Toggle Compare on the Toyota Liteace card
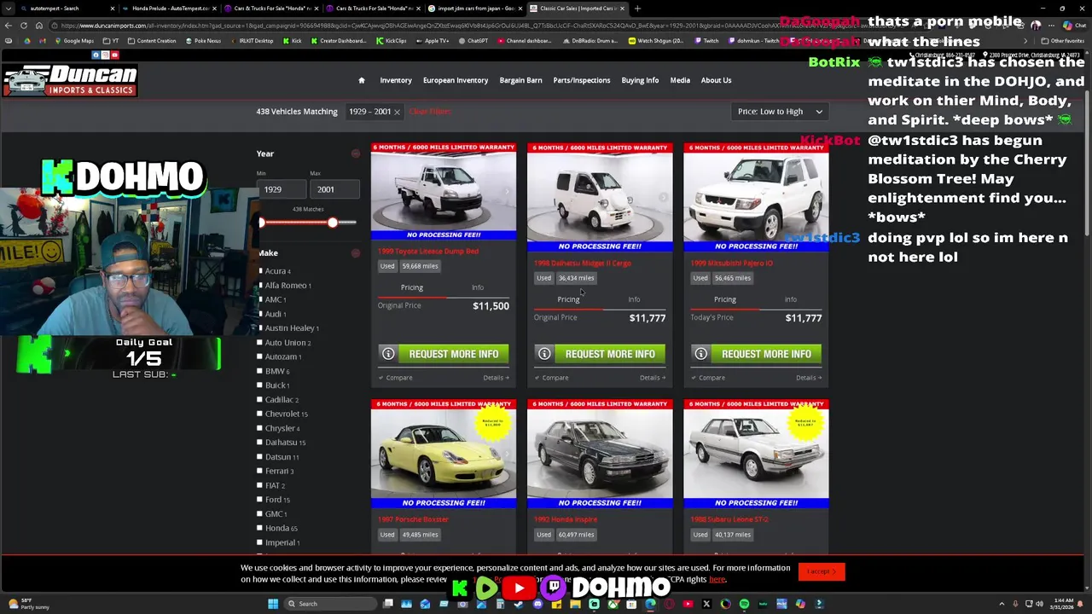The image size is (1092, 614). tap(396, 378)
